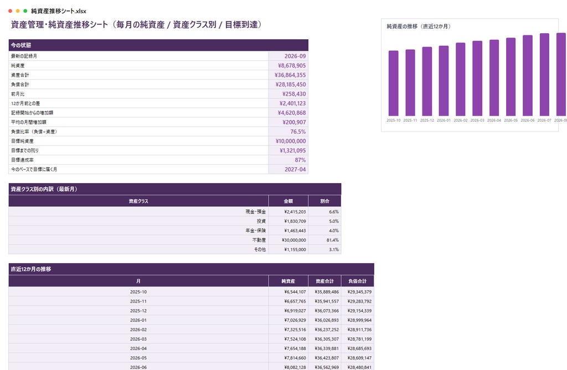Click the ¥10,000,000 target net worth value
Screen dimensions: 567x370
click(288, 141)
